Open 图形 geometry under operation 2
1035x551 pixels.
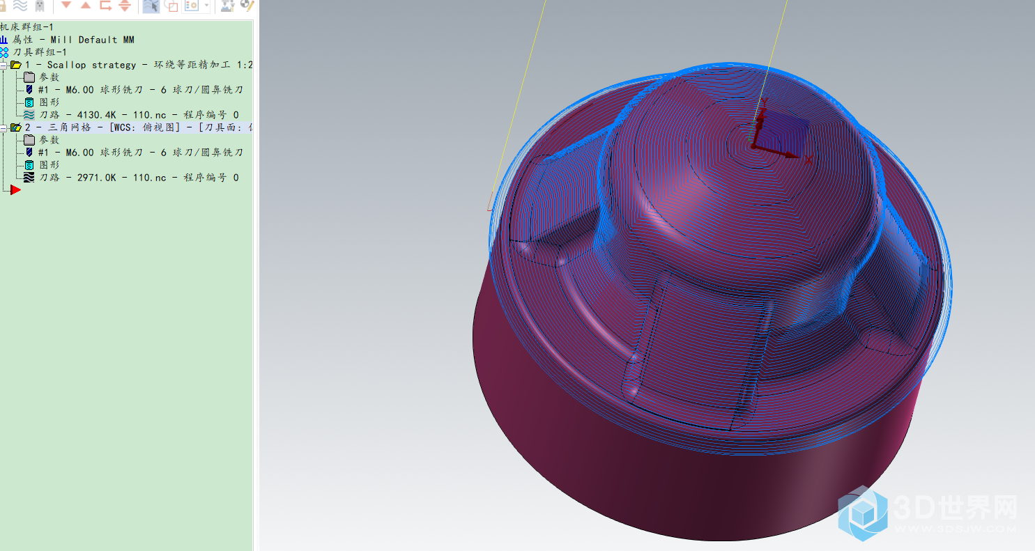[49, 165]
